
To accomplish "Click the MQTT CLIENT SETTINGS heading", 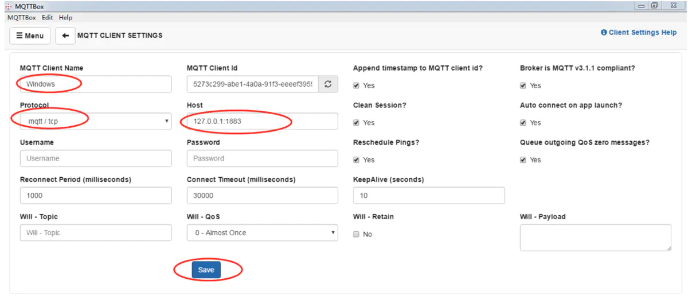I will (120, 36).
